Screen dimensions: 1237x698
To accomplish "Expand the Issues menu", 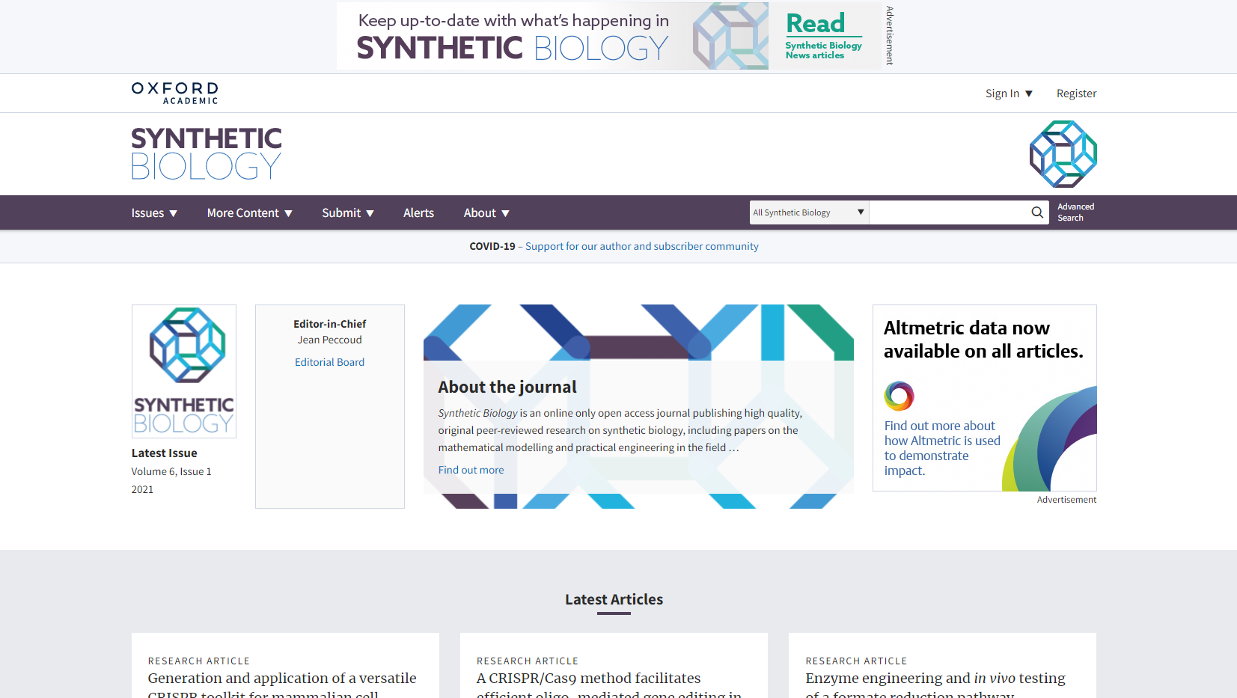I will click(x=154, y=213).
